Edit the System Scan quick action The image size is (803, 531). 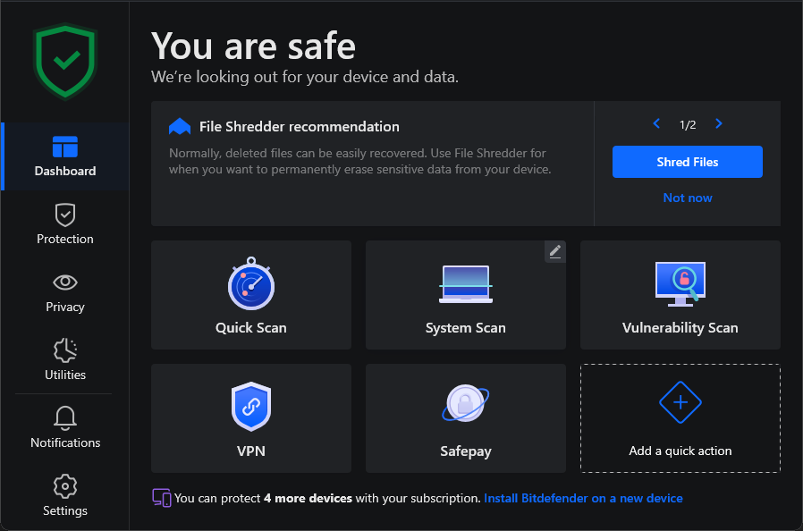[555, 251]
